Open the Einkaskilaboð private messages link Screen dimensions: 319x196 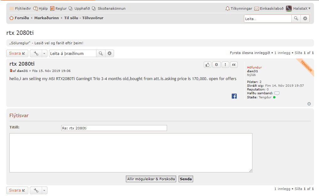268,8
